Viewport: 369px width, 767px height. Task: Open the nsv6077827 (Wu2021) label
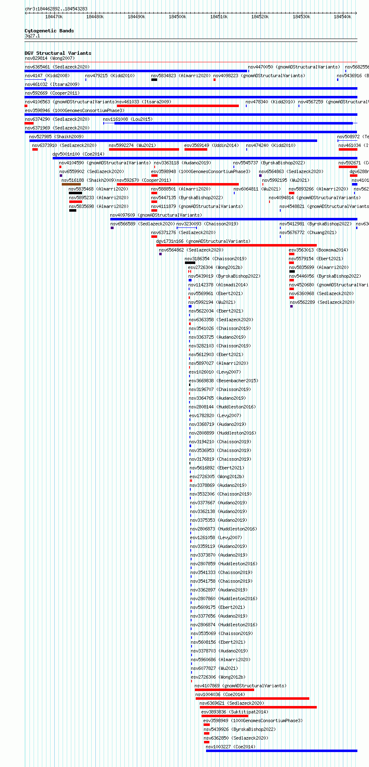coord(214,668)
